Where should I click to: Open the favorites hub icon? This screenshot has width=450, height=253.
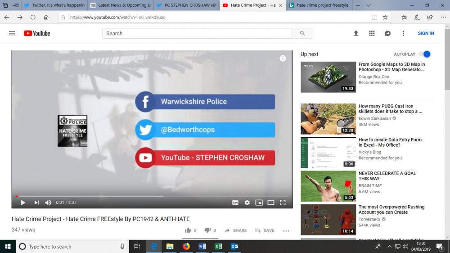(404, 17)
